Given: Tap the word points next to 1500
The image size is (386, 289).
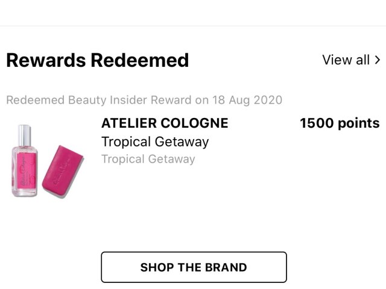Looking at the screenshot, I should (x=358, y=123).
